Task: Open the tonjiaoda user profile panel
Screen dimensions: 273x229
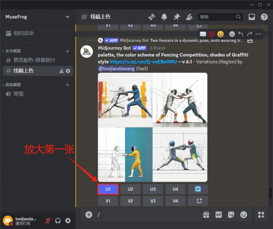Action: tap(20, 221)
